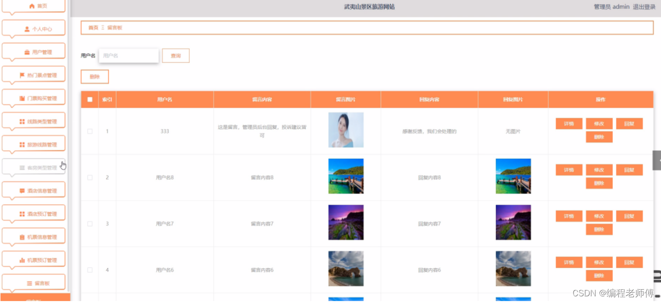This screenshot has height=302, width=661.
Task: Check the checkbox for row 1 (333)
Action: pyautogui.click(x=90, y=131)
